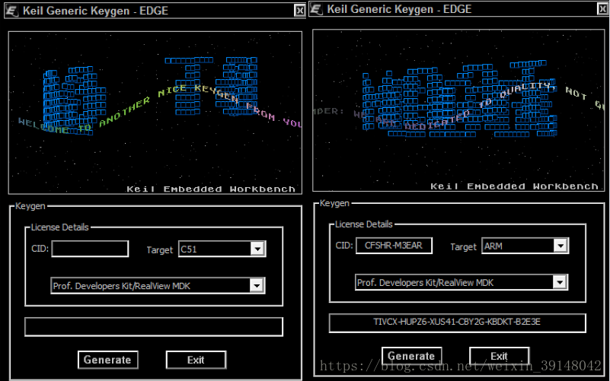Click the 'Keygen' group label in left window
The height and width of the screenshot is (381, 610).
coord(30,206)
